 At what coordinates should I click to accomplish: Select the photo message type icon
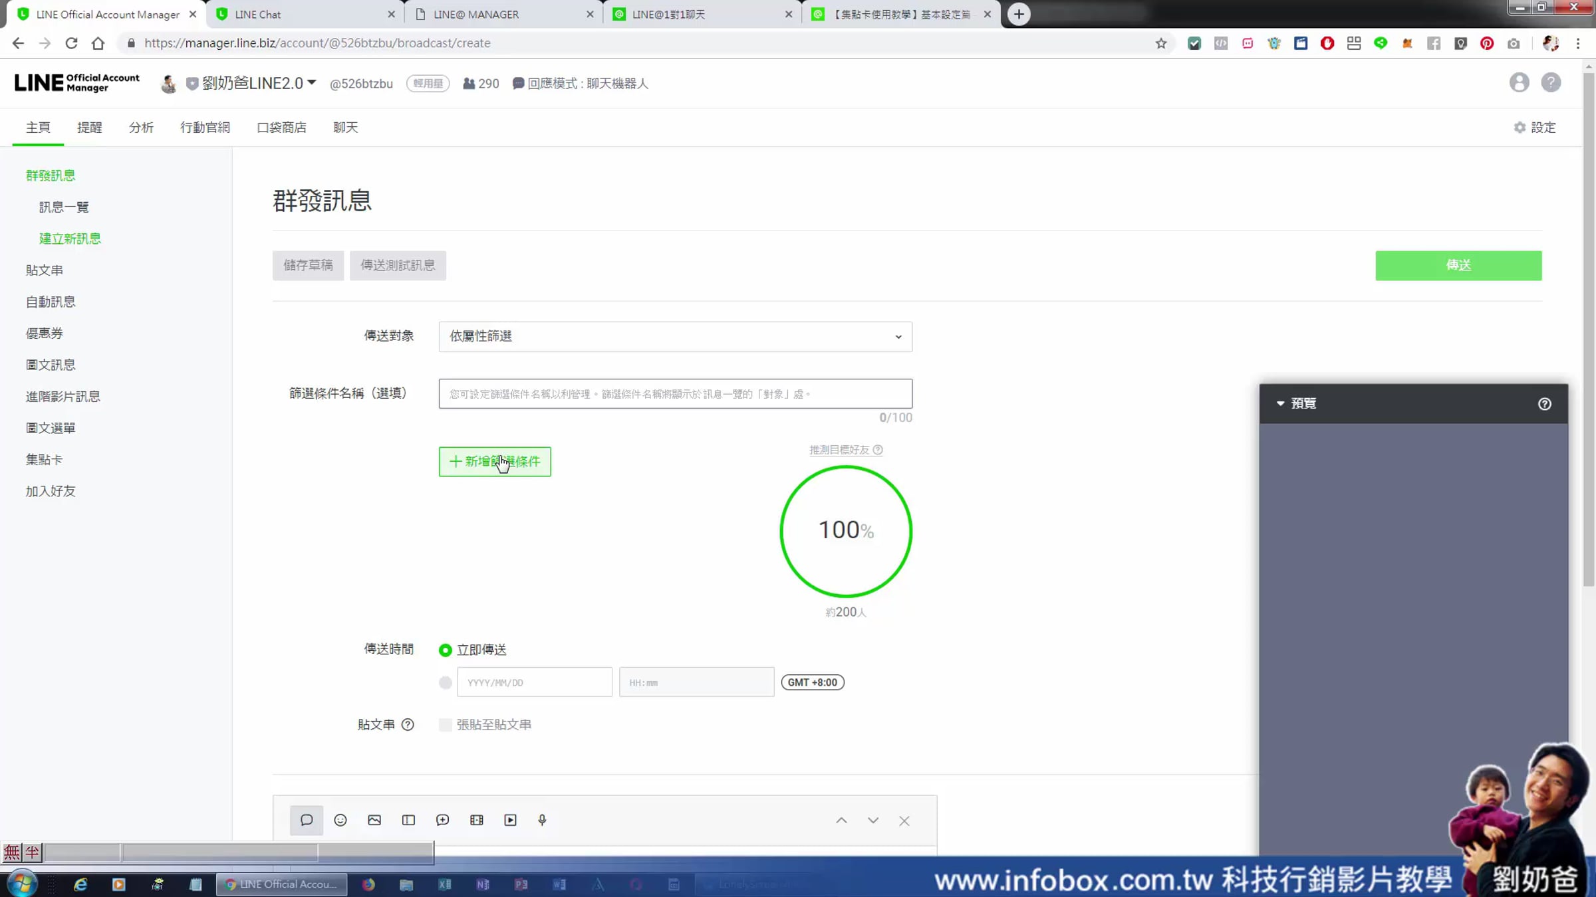click(x=374, y=820)
